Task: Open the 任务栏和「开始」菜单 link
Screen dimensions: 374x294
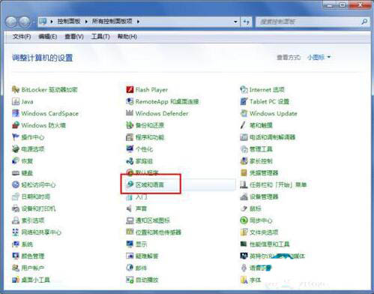Action: click(278, 184)
